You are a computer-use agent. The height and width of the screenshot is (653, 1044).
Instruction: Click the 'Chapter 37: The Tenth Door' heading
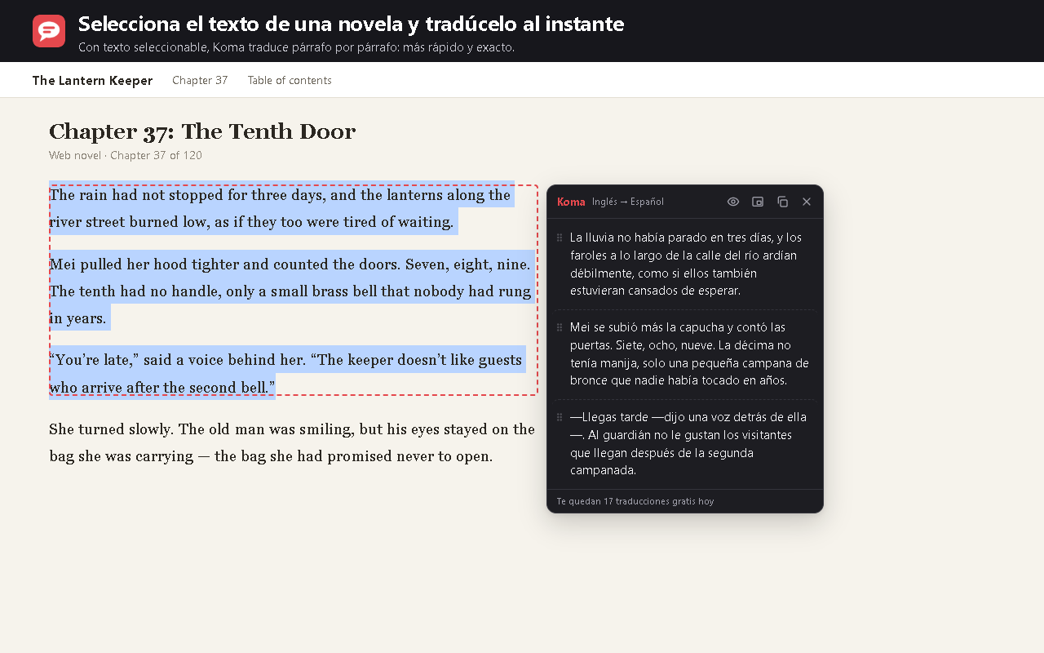(x=202, y=131)
